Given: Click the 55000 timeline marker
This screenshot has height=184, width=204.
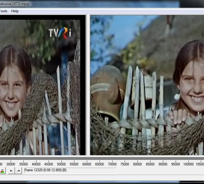Looking at the screenshot, I should coord(74,164).
